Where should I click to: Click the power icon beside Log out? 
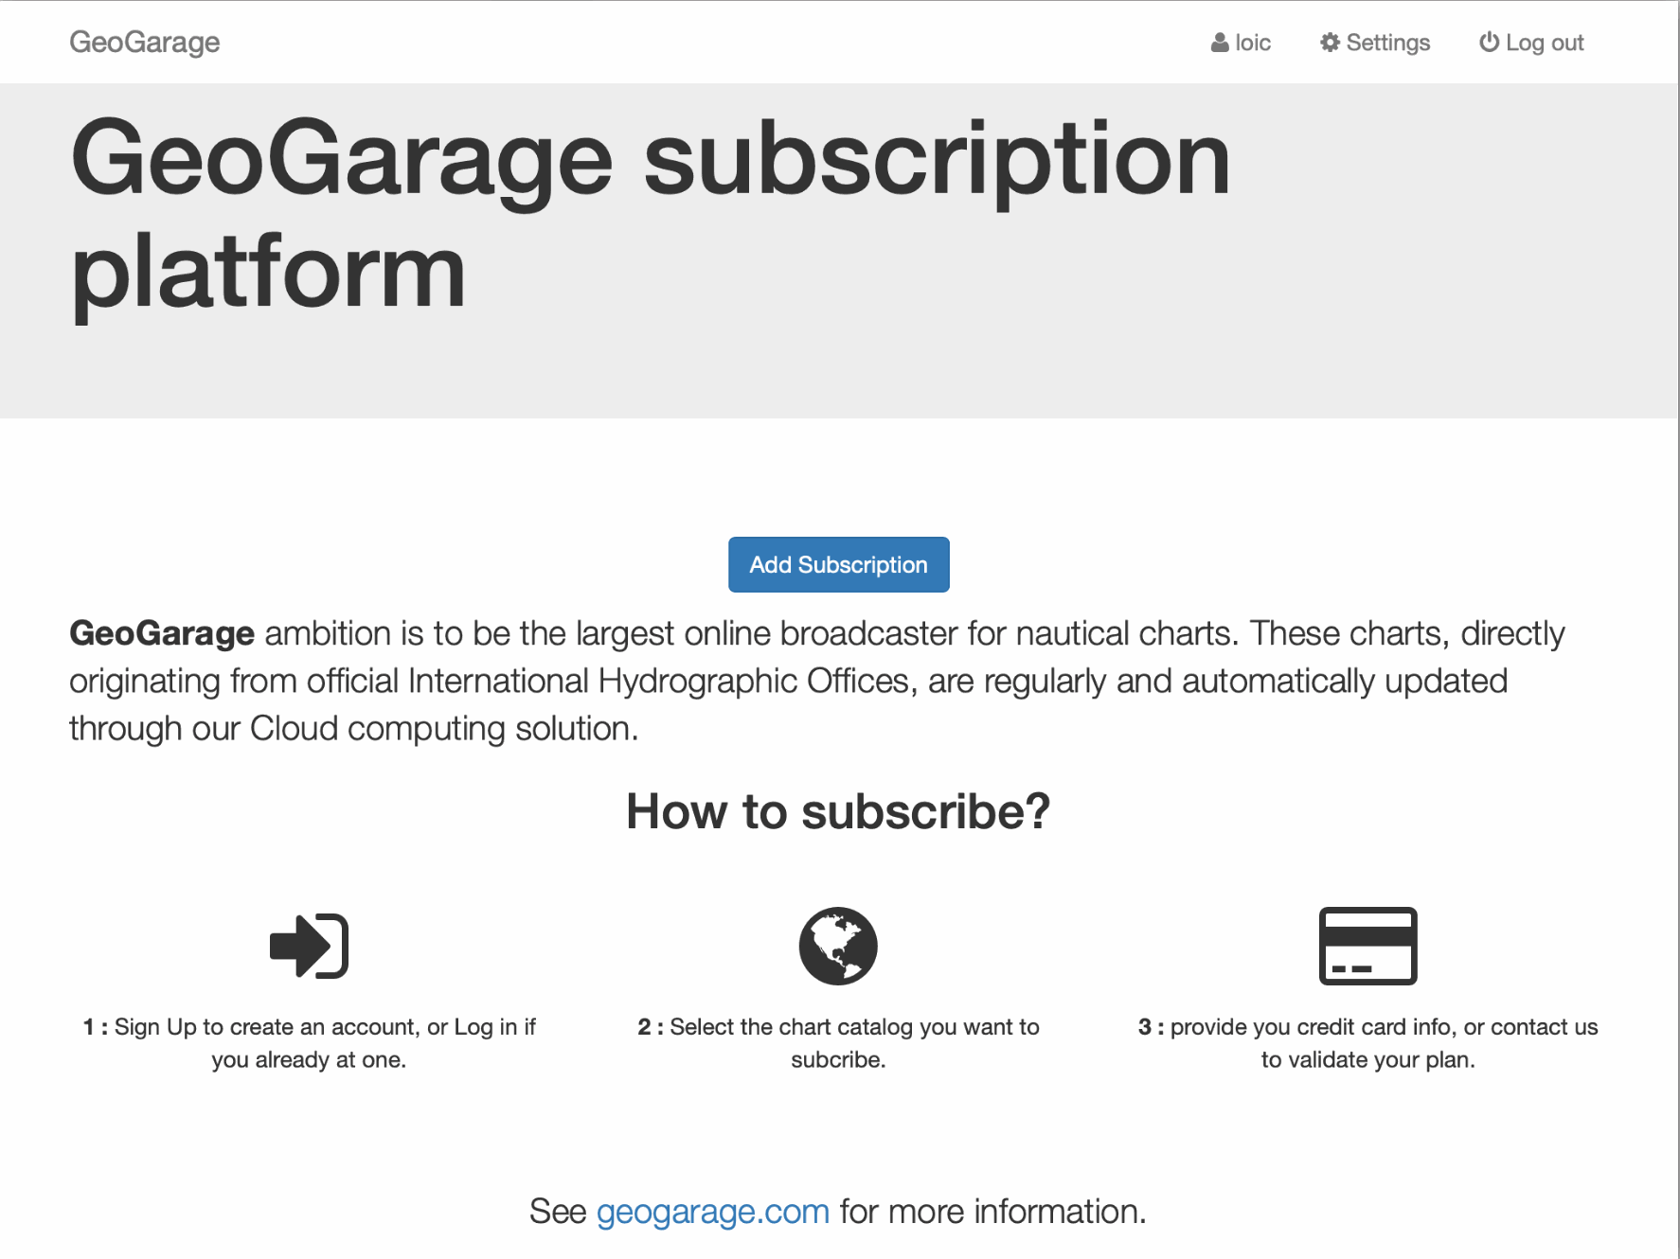click(1489, 43)
